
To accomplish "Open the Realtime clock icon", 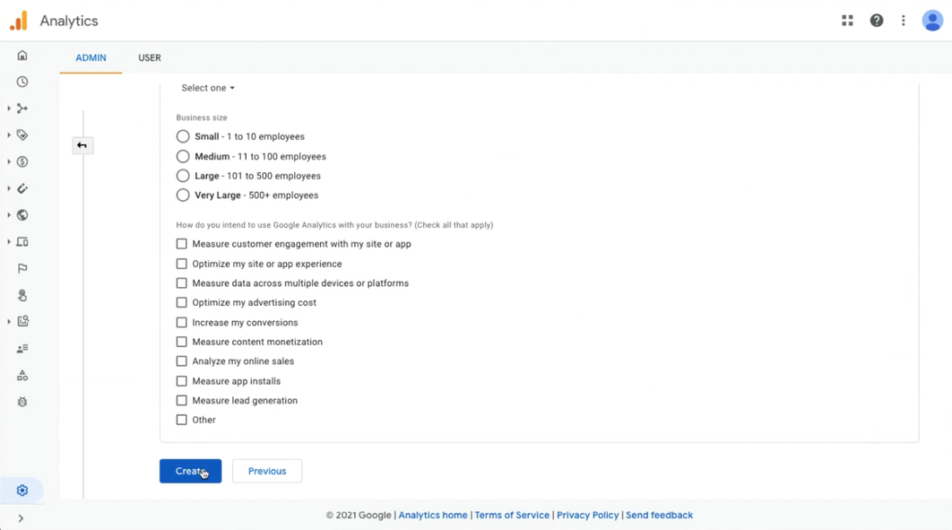I will pyautogui.click(x=22, y=82).
